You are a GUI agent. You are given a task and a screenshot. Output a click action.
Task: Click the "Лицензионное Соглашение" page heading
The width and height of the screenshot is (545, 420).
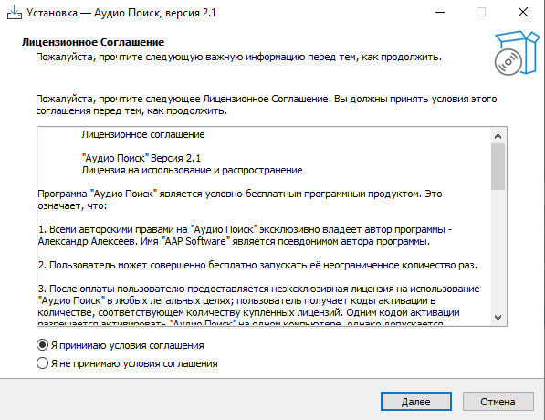coord(93,42)
